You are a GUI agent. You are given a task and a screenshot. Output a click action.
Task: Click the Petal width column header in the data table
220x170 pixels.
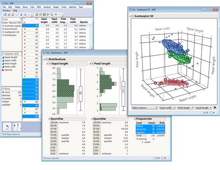click(x=73, y=20)
